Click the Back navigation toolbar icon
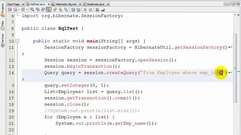Screen dimensions: 241x135 15,10
